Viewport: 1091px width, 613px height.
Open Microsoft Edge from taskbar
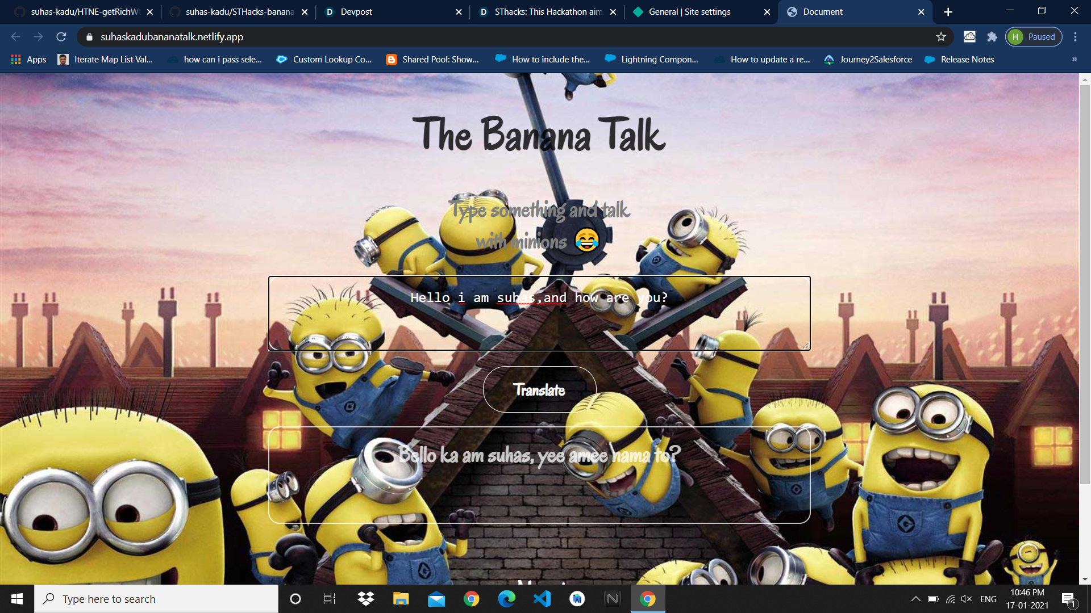[x=506, y=599]
